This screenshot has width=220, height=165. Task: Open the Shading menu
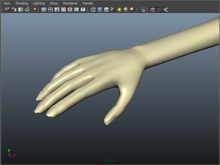tap(22, 3)
